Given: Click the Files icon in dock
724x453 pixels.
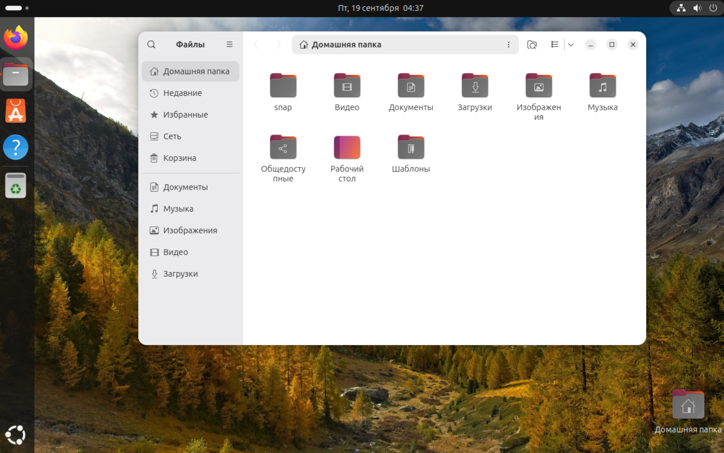Looking at the screenshot, I should tap(16, 74).
